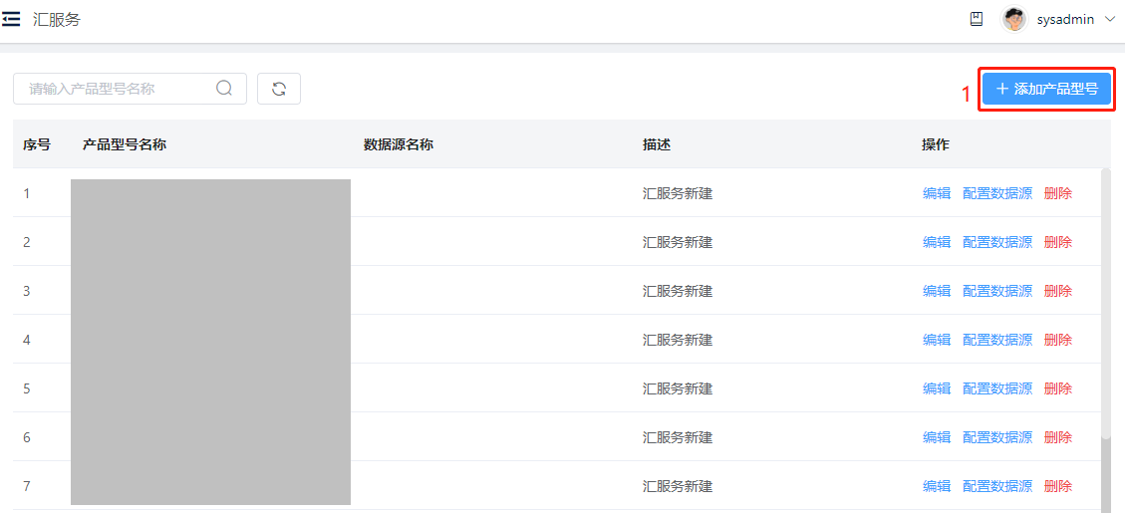The image size is (1125, 513).
Task: Click the 序号 column header
Action: click(x=37, y=144)
